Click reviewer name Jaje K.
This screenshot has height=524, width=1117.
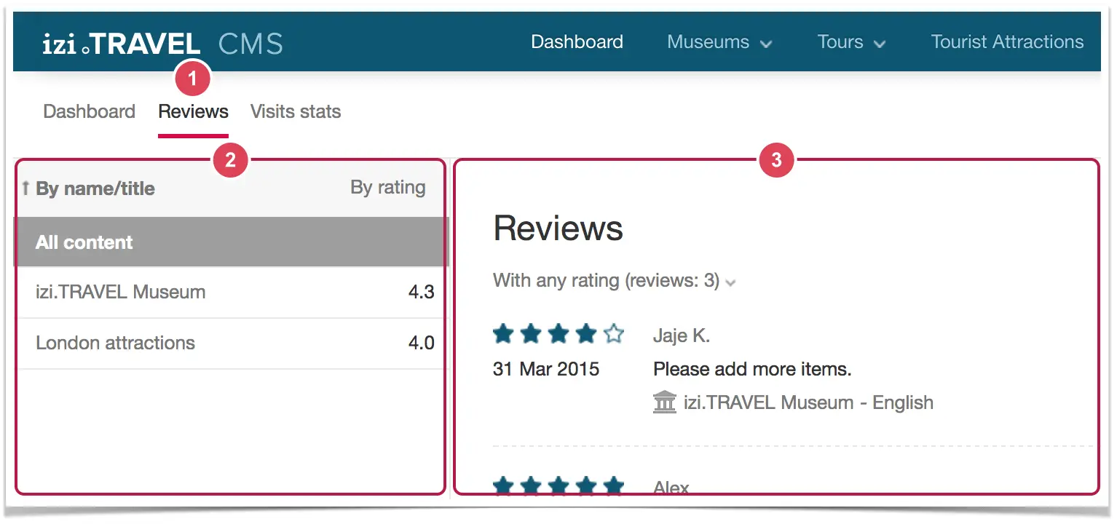(682, 336)
